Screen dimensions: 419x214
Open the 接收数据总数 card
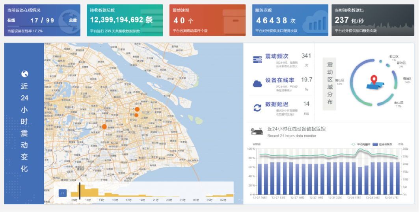click(x=125, y=20)
